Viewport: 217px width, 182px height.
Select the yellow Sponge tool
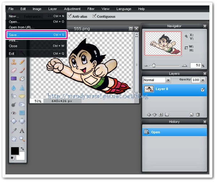22,96
